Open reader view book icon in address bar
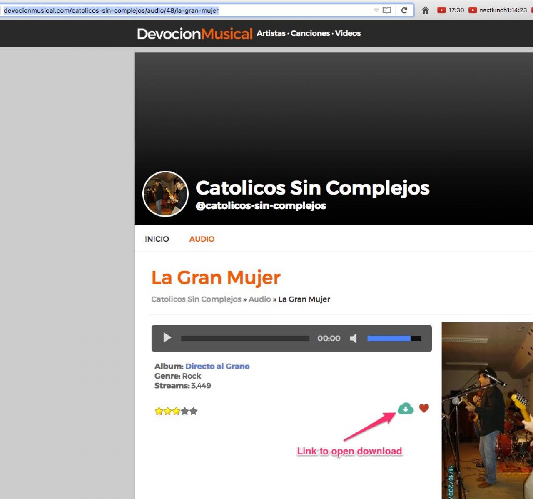 point(387,10)
